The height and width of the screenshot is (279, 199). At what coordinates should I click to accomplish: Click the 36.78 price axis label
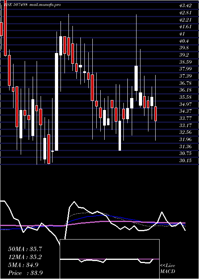tap(185, 83)
